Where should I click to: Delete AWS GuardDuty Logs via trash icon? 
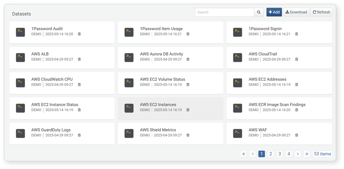(x=79, y=135)
